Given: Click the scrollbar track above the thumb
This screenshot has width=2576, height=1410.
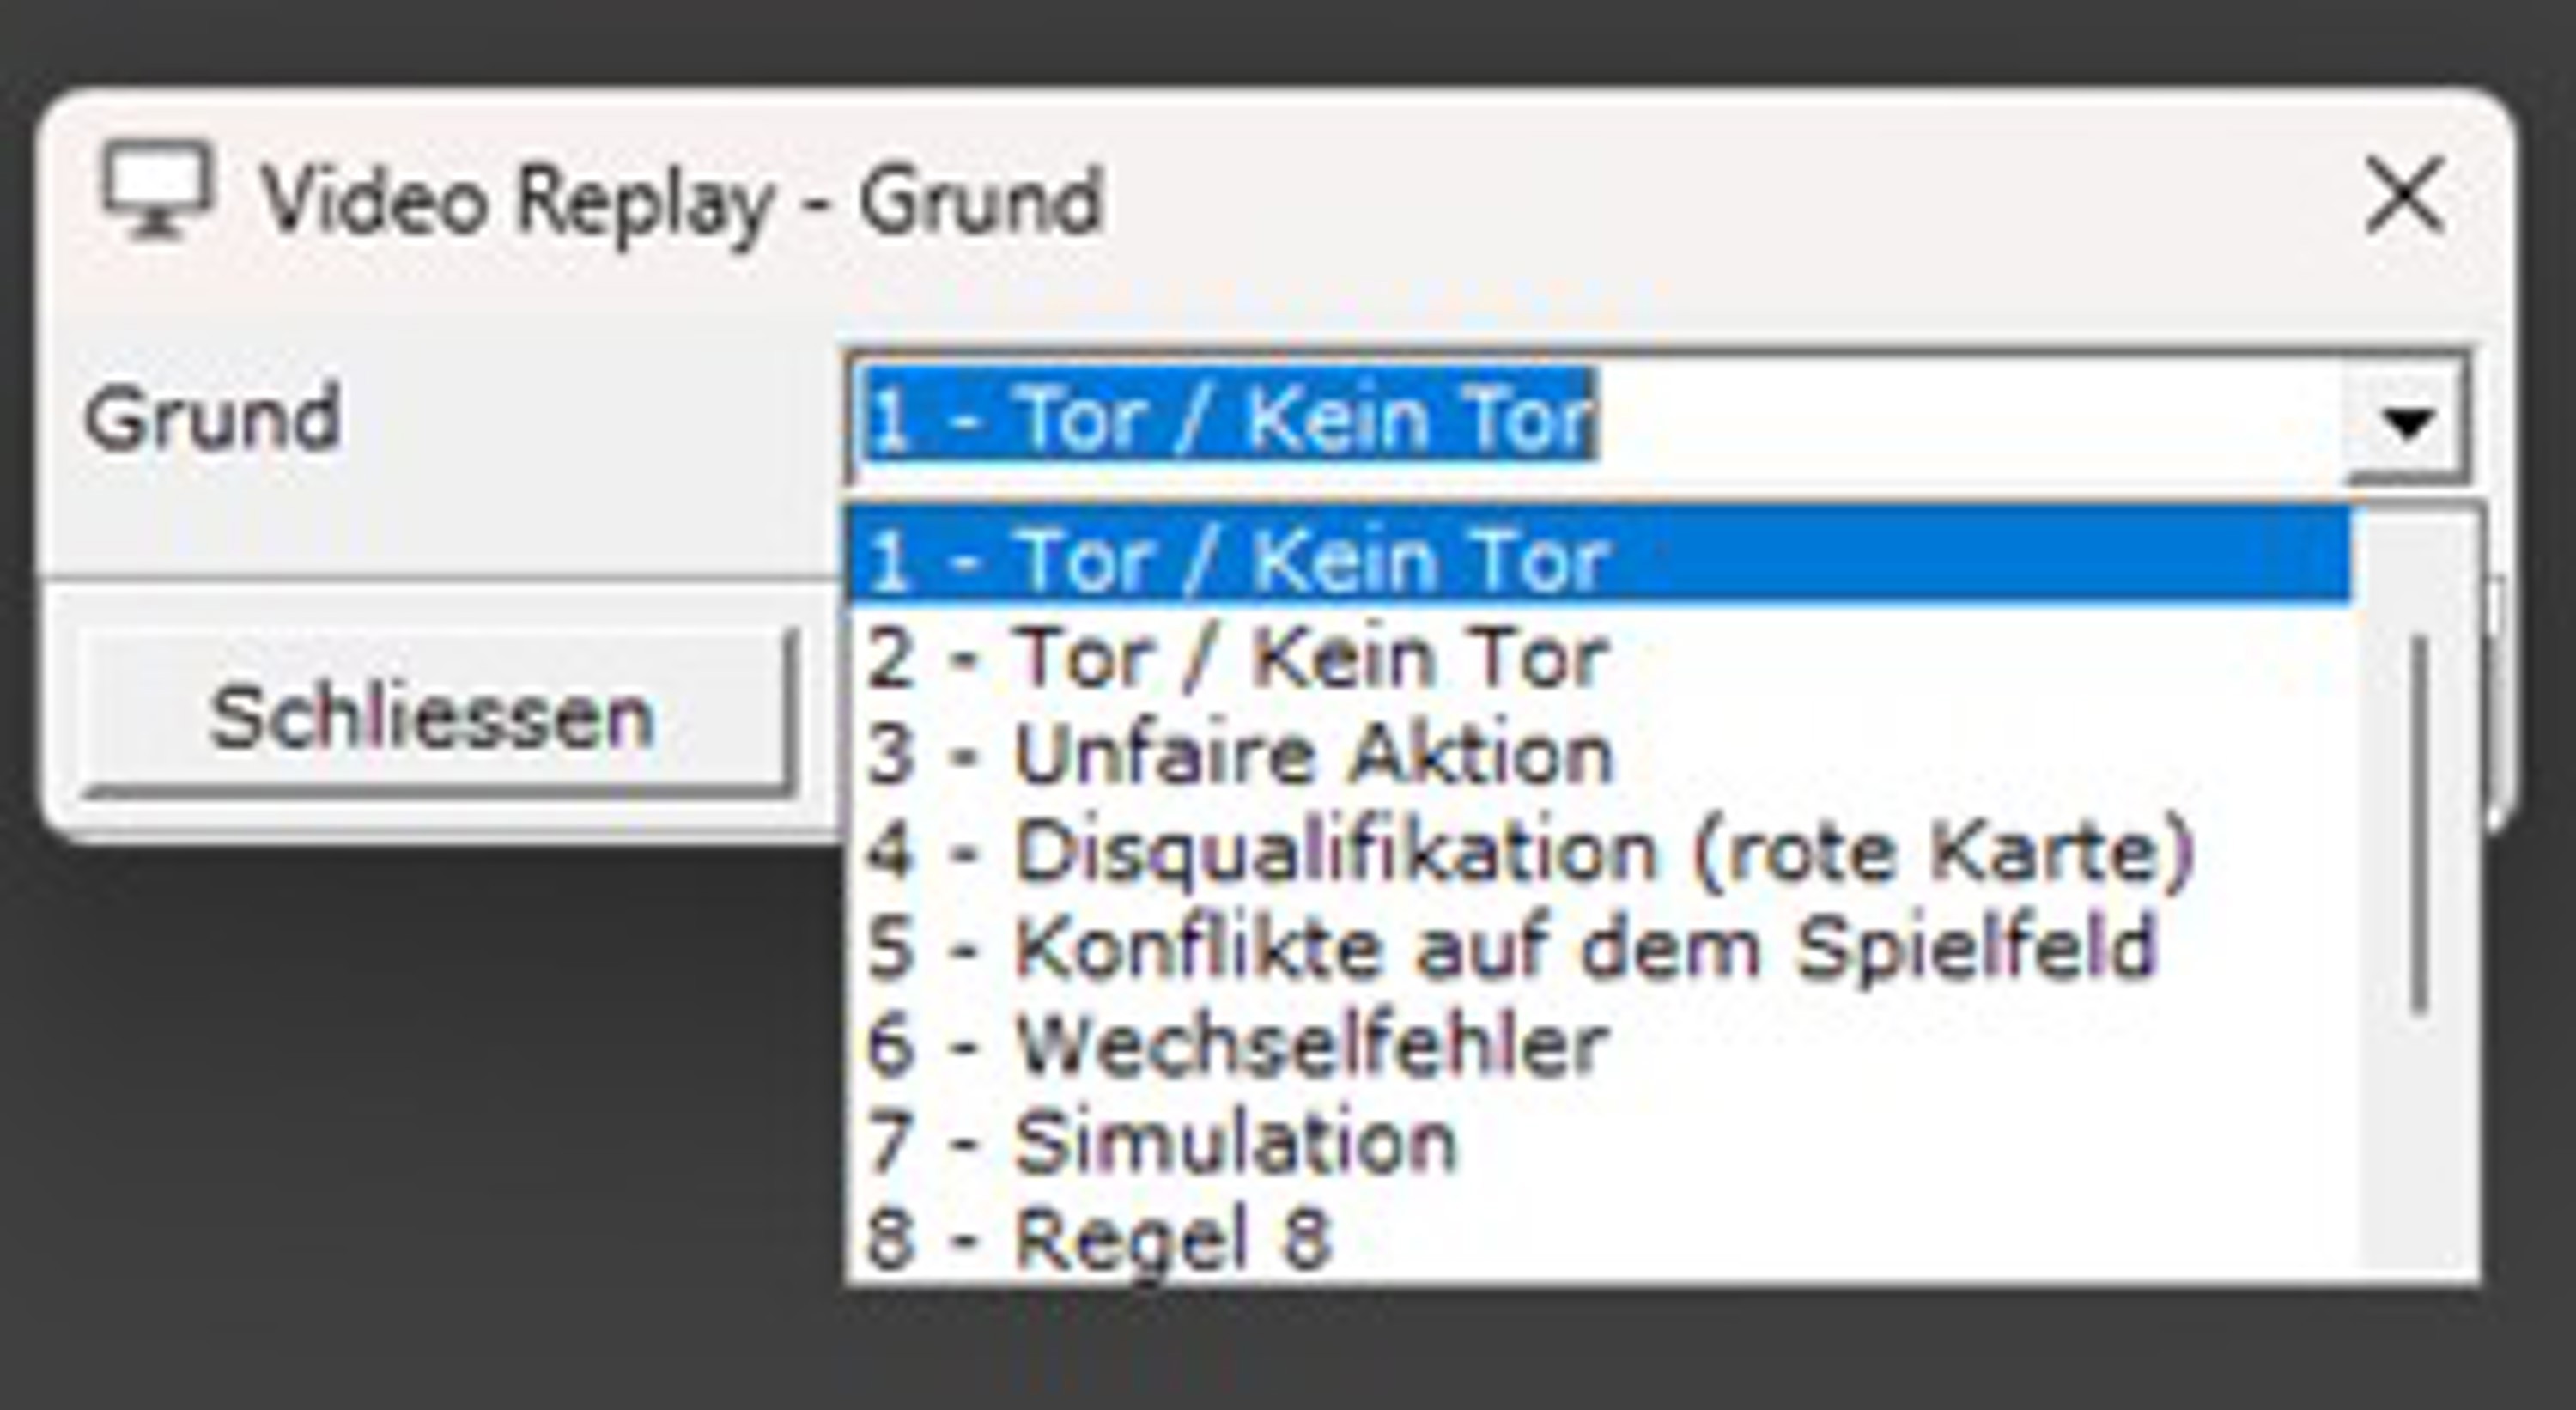Looking at the screenshot, I should [x=2420, y=575].
